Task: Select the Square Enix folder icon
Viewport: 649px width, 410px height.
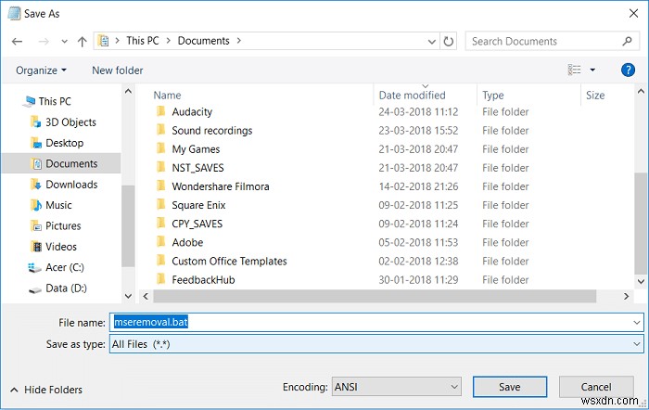Action: (x=161, y=205)
